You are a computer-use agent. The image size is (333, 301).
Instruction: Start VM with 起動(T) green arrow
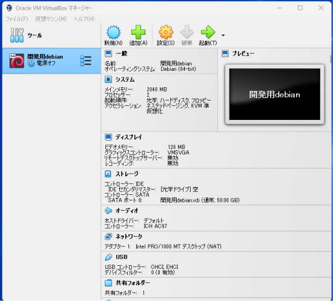pyautogui.click(x=208, y=32)
